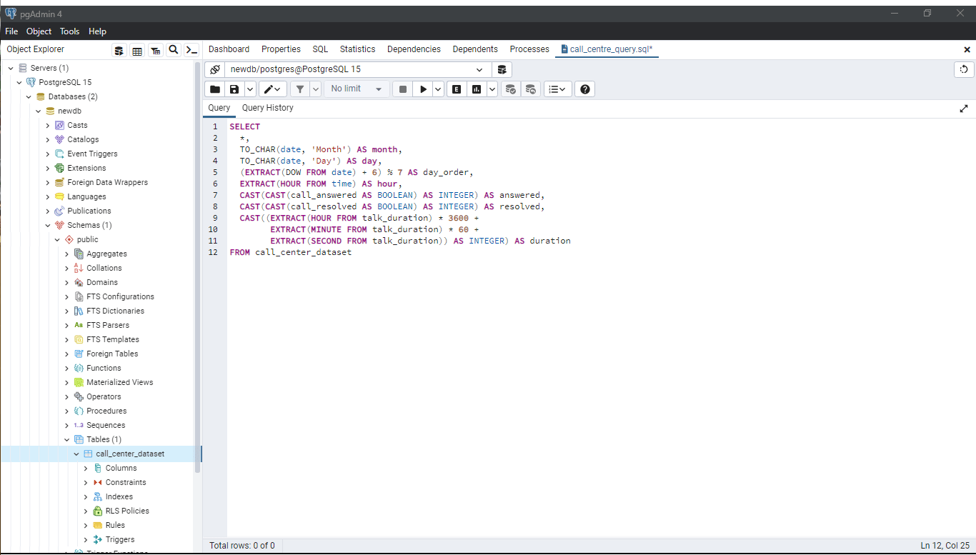
Task: Open the edit pencil dropdown
Action: (x=273, y=89)
